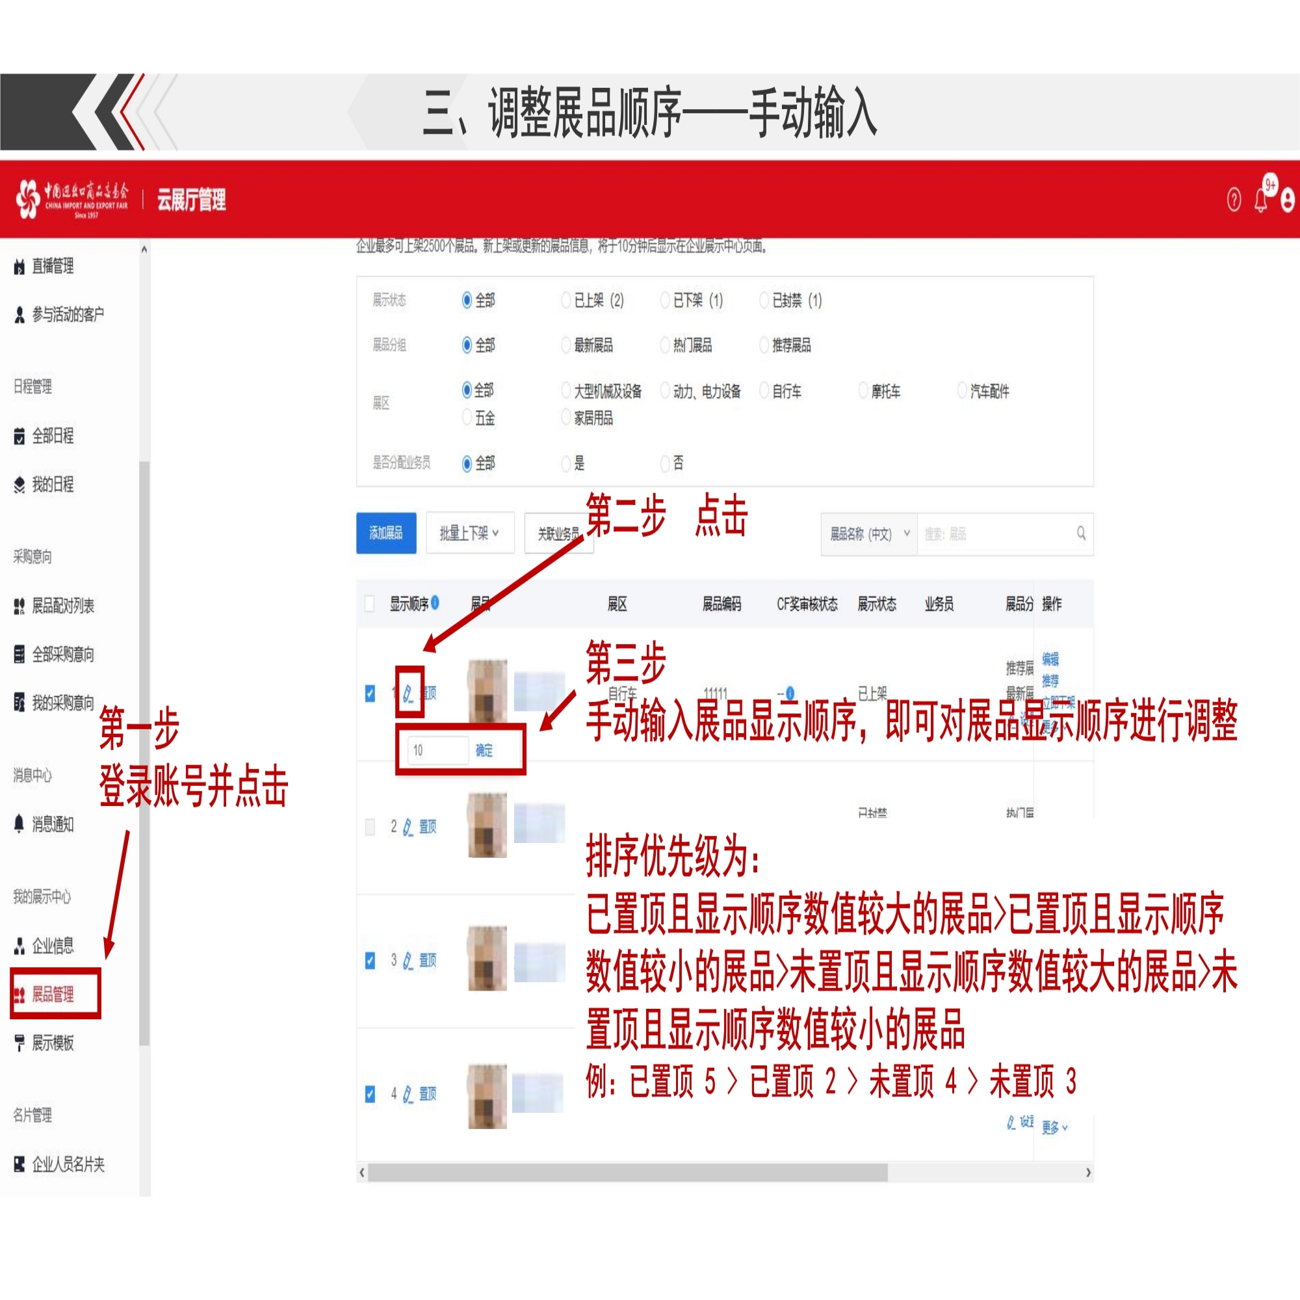Viewport: 1300px width, 1300px height.
Task: Open 展品管理 menu item
Action: click(53, 994)
